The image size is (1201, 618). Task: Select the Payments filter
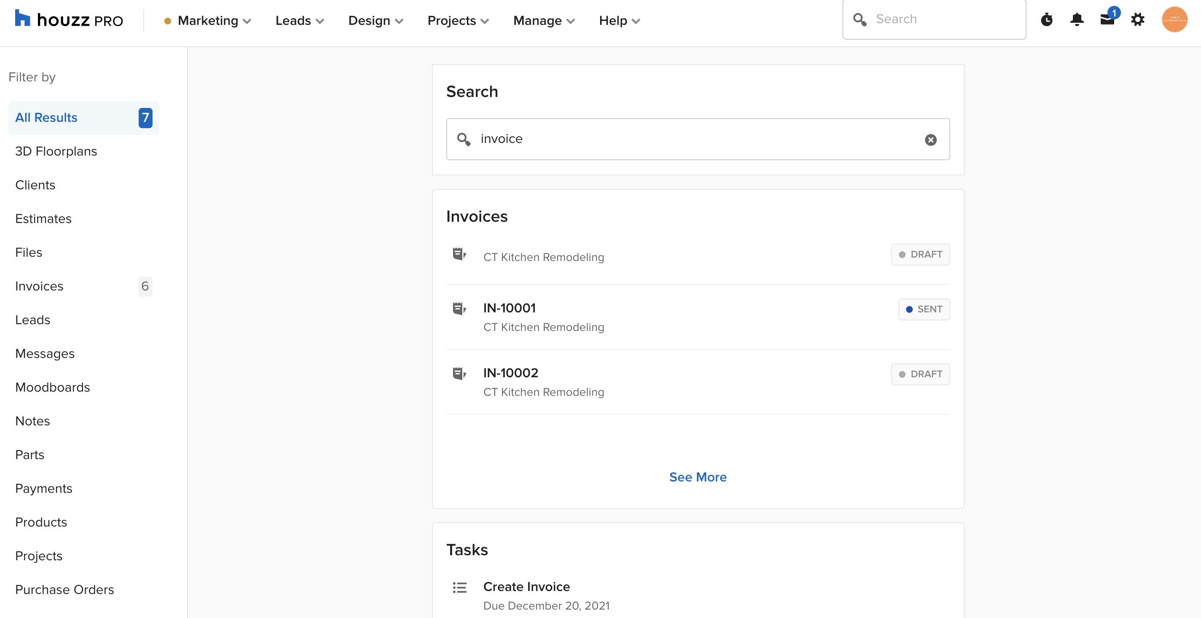[44, 488]
